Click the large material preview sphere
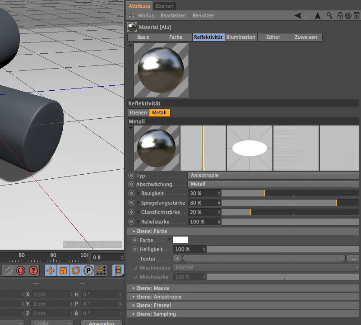This screenshot has width=361, height=325. [161, 70]
